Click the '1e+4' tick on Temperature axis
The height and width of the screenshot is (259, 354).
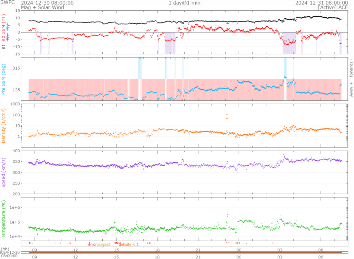click(15, 236)
